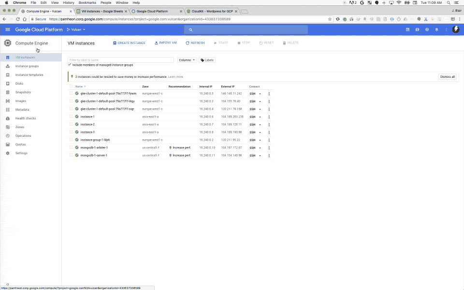Screen dimensions: 464x290
Task: Click the Zones sidebar icon
Action: (x=8, y=127)
